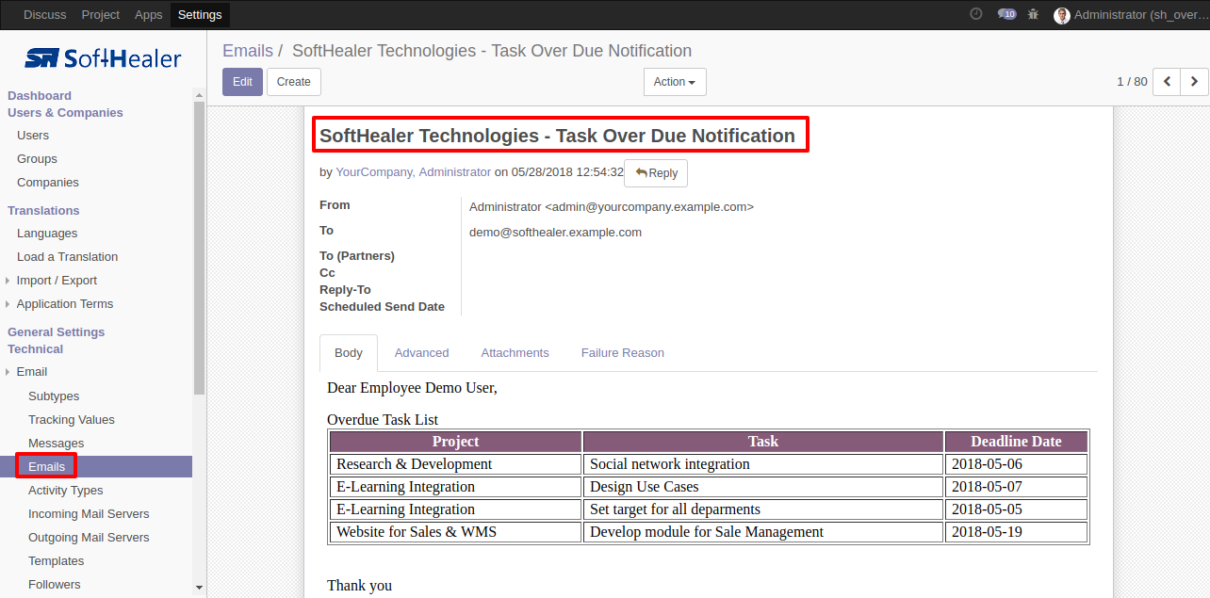Screen dimensions: 1210x598
Task: Open Subtypes in sidebar
Action: click(x=54, y=396)
